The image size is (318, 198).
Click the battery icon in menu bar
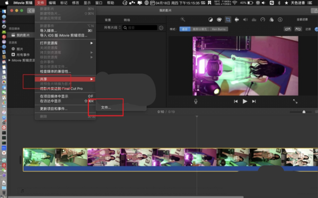point(250,3)
